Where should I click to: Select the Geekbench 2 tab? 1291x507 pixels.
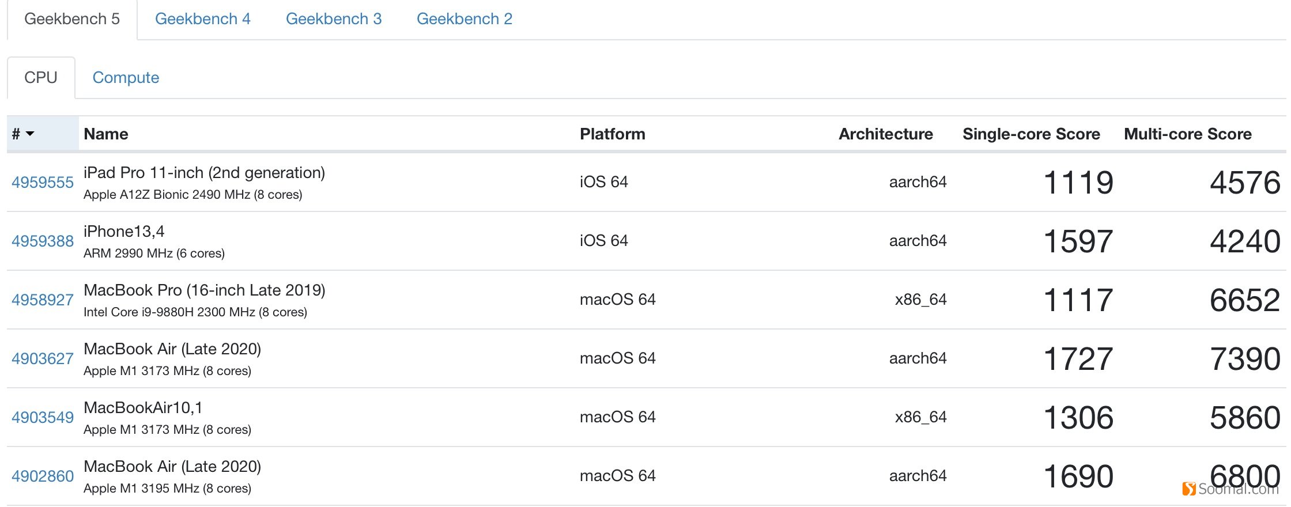[x=464, y=19]
